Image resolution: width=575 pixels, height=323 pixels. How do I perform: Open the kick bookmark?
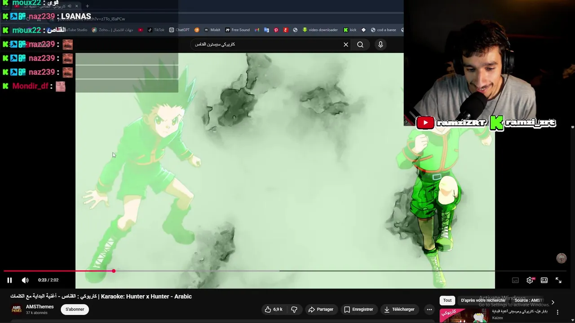point(350,30)
